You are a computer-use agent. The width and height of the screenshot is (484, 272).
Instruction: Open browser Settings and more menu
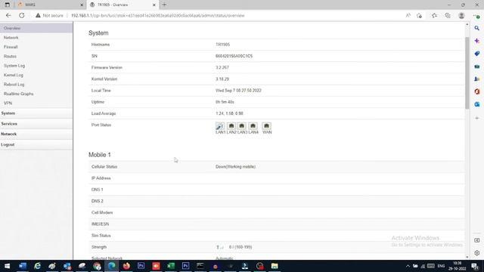(x=476, y=15)
